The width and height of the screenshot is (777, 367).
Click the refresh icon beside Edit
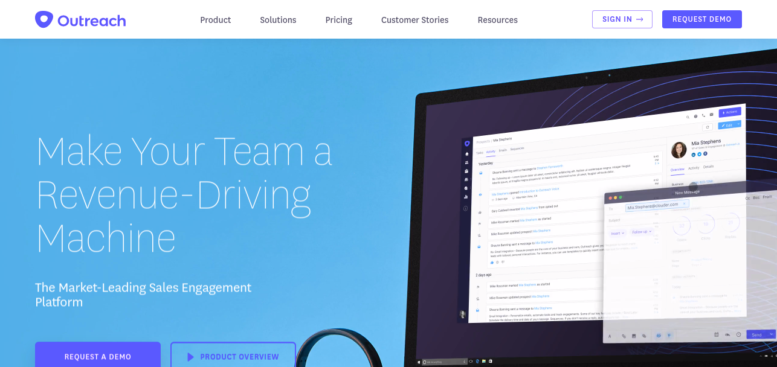coord(708,127)
